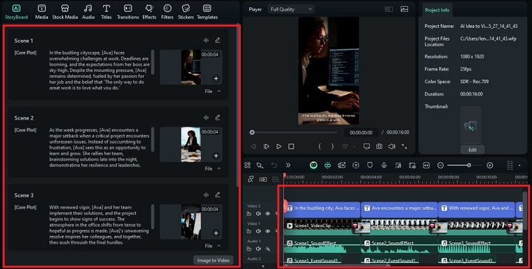Screen dimensions: 532x269
Task: Lock the Video 2 track
Action: click(249, 213)
